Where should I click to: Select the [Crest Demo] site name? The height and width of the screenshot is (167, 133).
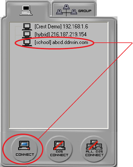click(x=48, y=27)
